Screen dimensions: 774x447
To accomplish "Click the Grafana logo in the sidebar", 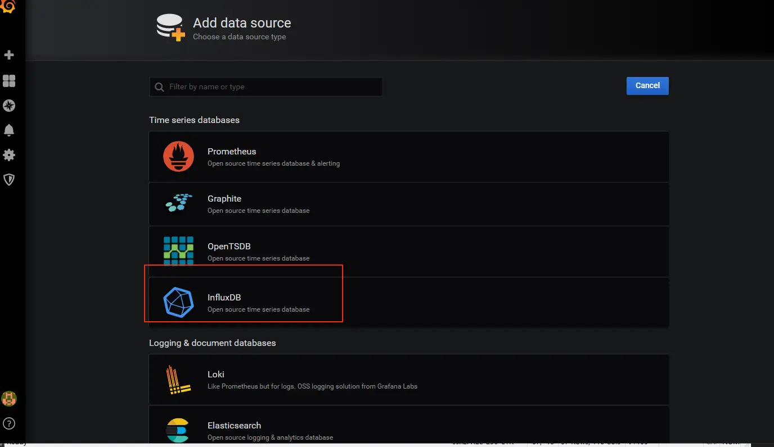I will pyautogui.click(x=8, y=7).
